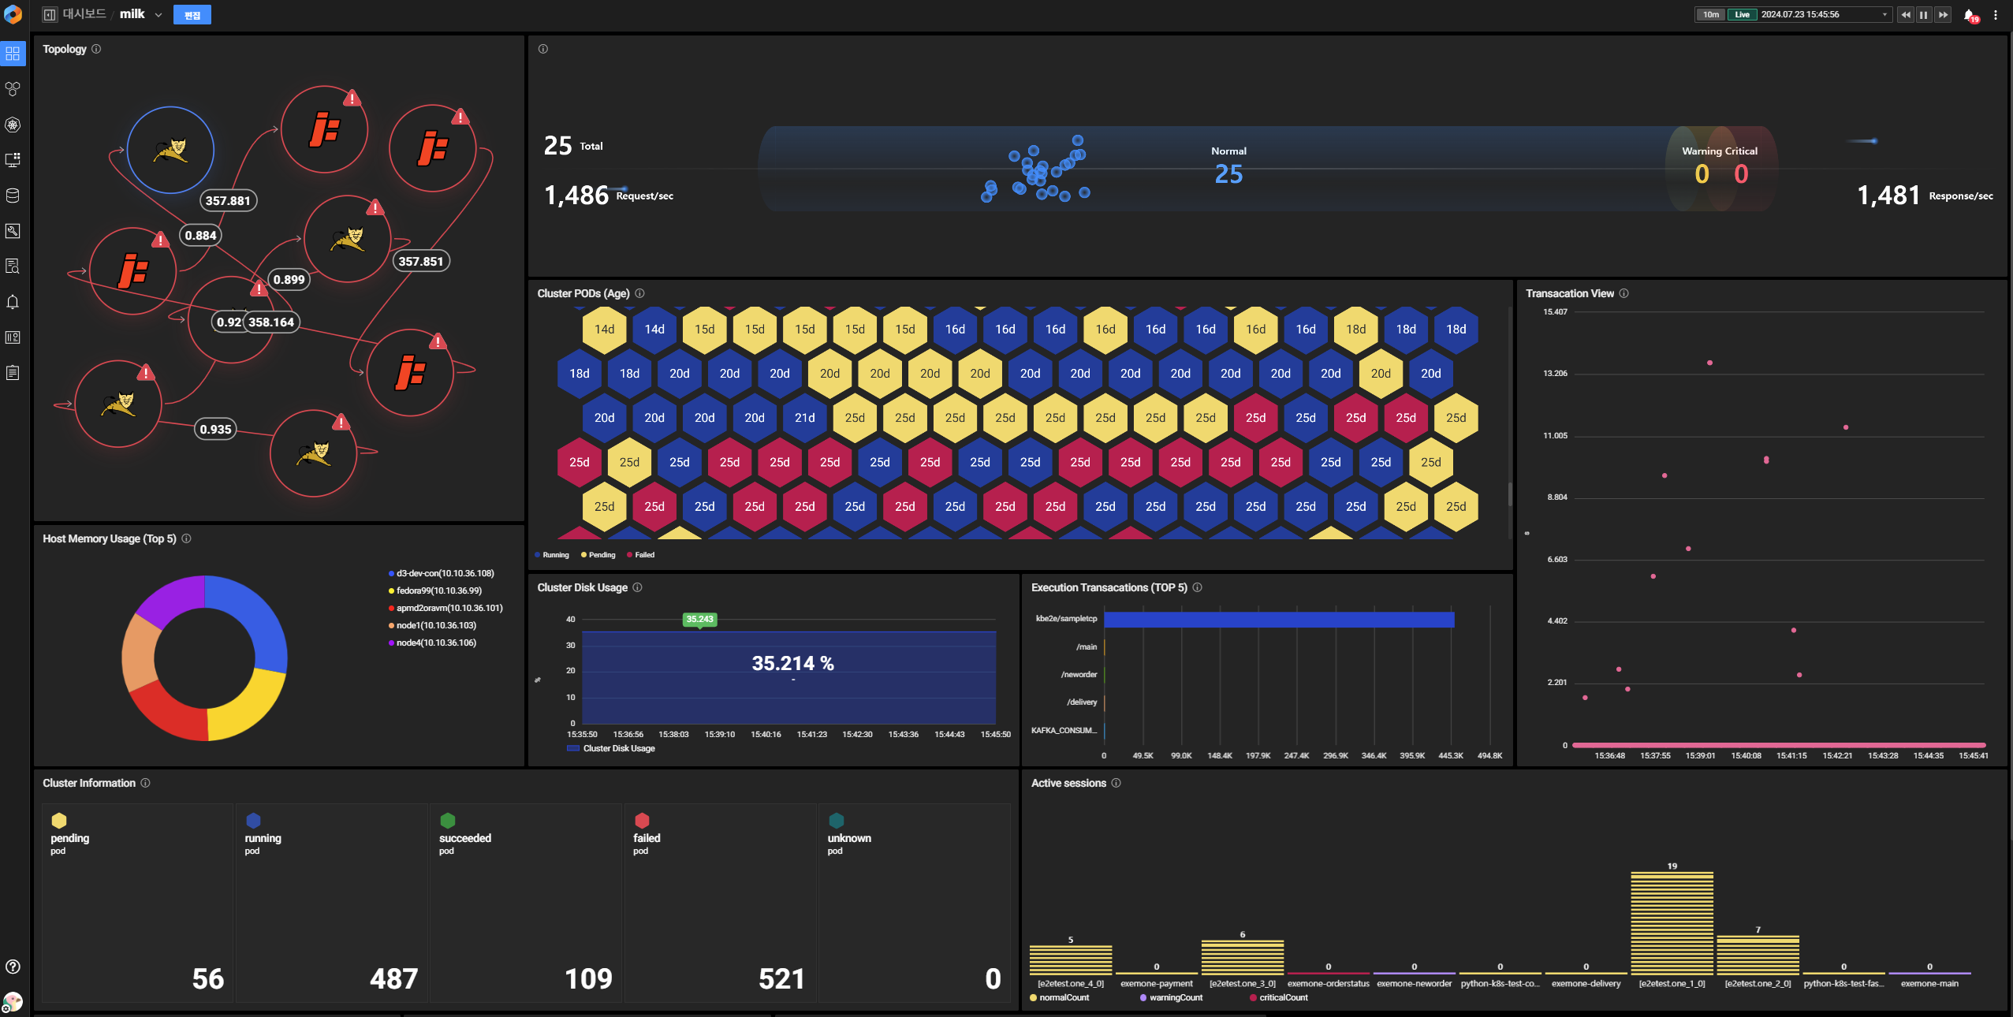
Task: Open the 10m time range selector
Action: pos(1710,15)
